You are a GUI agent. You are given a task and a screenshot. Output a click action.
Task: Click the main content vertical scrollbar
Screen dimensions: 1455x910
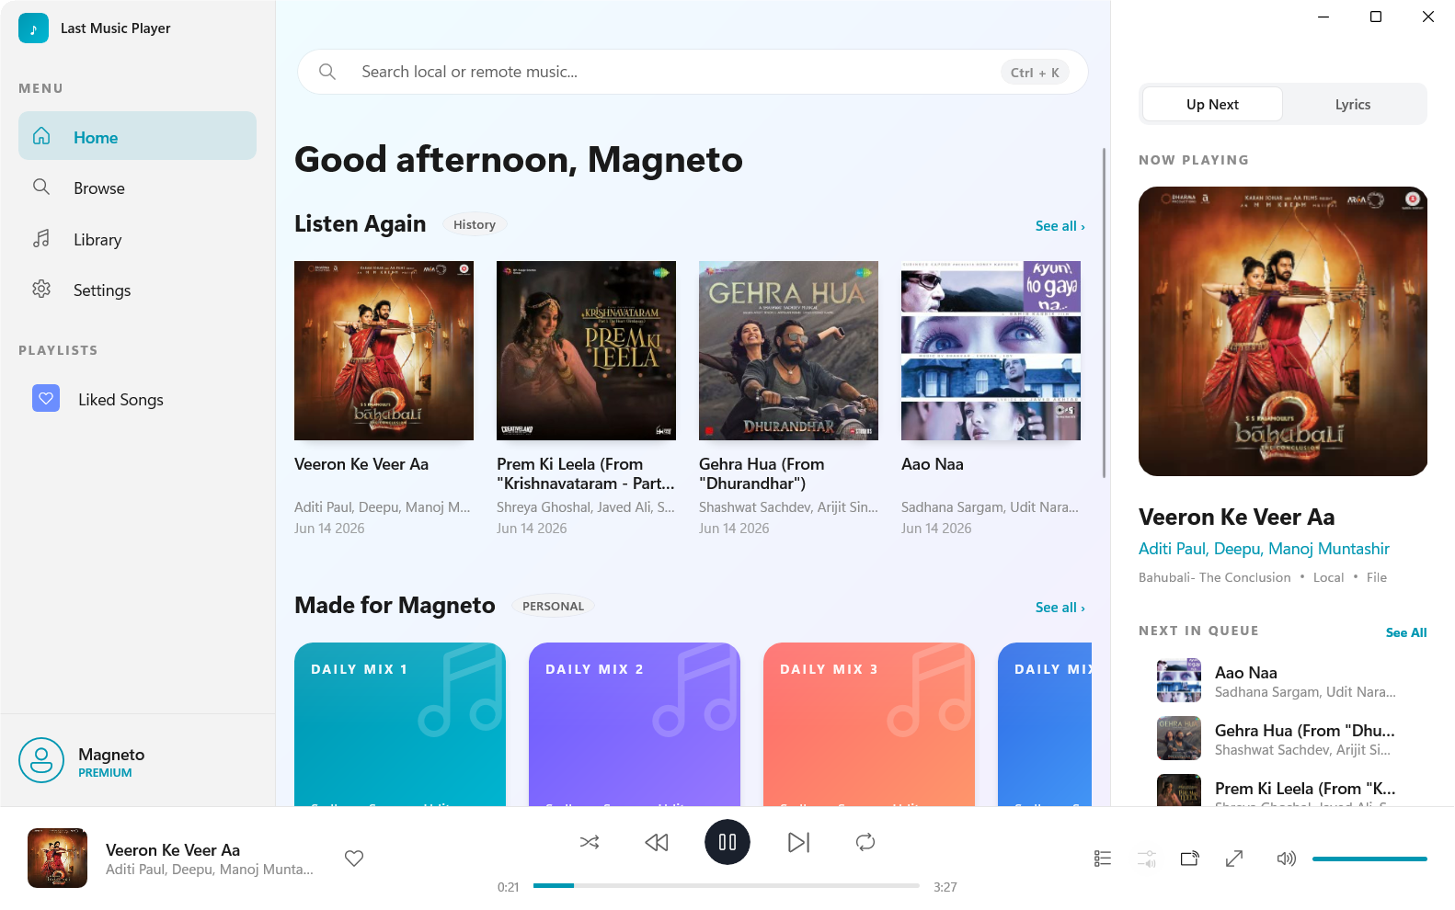pos(1104,313)
